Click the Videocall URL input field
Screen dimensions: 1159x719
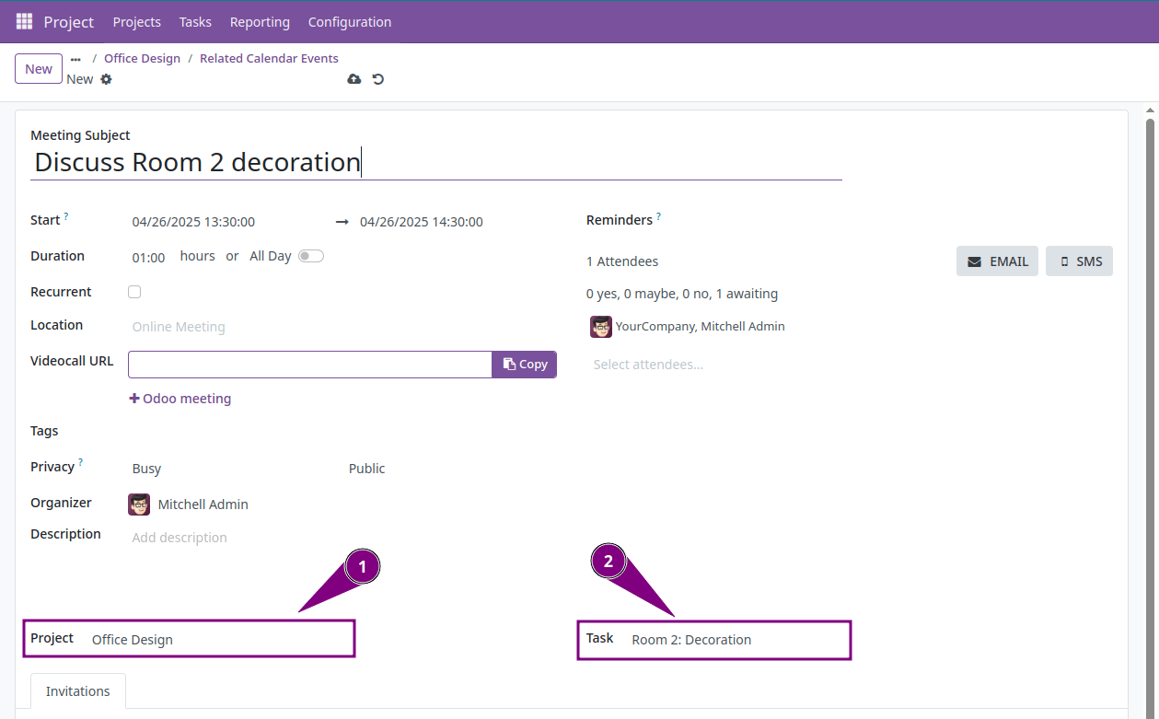tap(308, 364)
